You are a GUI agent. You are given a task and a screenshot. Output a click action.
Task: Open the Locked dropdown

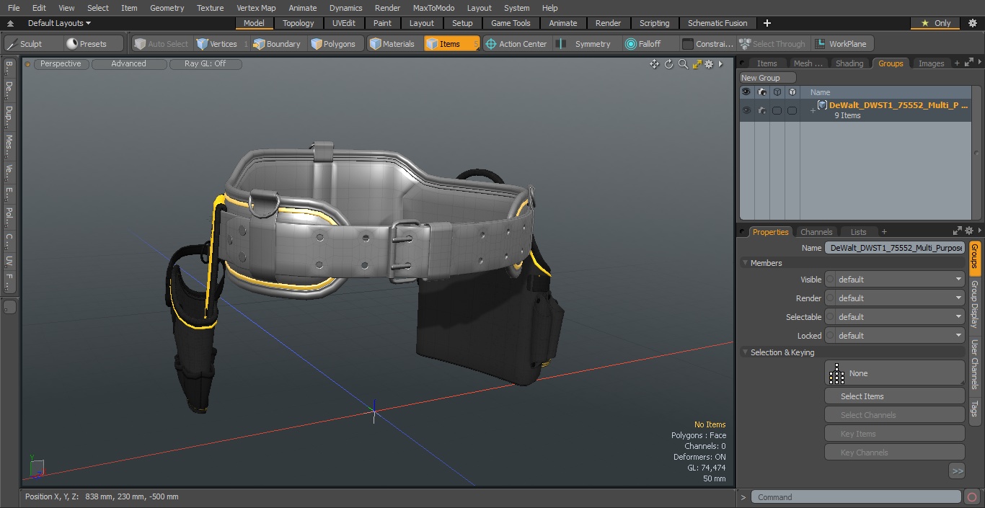tap(894, 336)
